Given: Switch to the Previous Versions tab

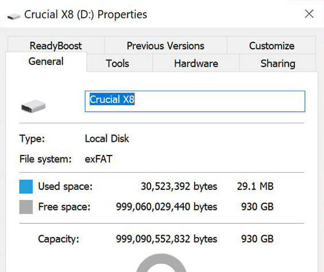Looking at the screenshot, I should 165,45.
